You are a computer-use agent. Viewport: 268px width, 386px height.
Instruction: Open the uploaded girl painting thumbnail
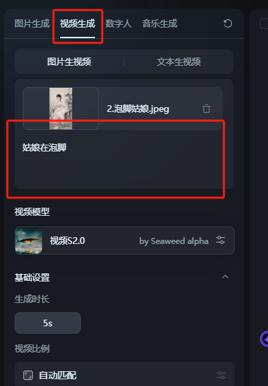click(x=61, y=109)
